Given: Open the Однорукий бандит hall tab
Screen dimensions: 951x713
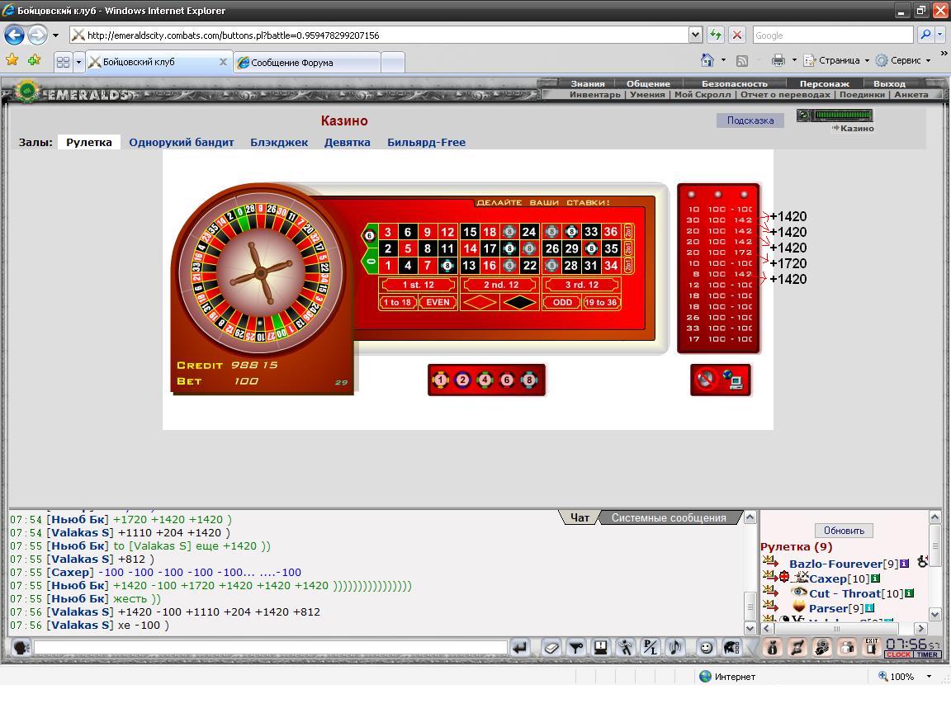Looking at the screenshot, I should tap(182, 143).
